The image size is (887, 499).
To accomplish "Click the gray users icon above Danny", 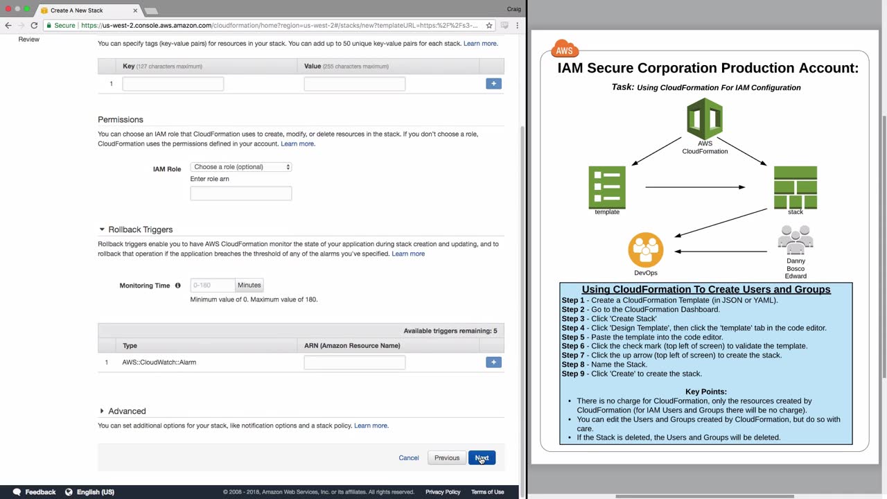I will 796,240.
